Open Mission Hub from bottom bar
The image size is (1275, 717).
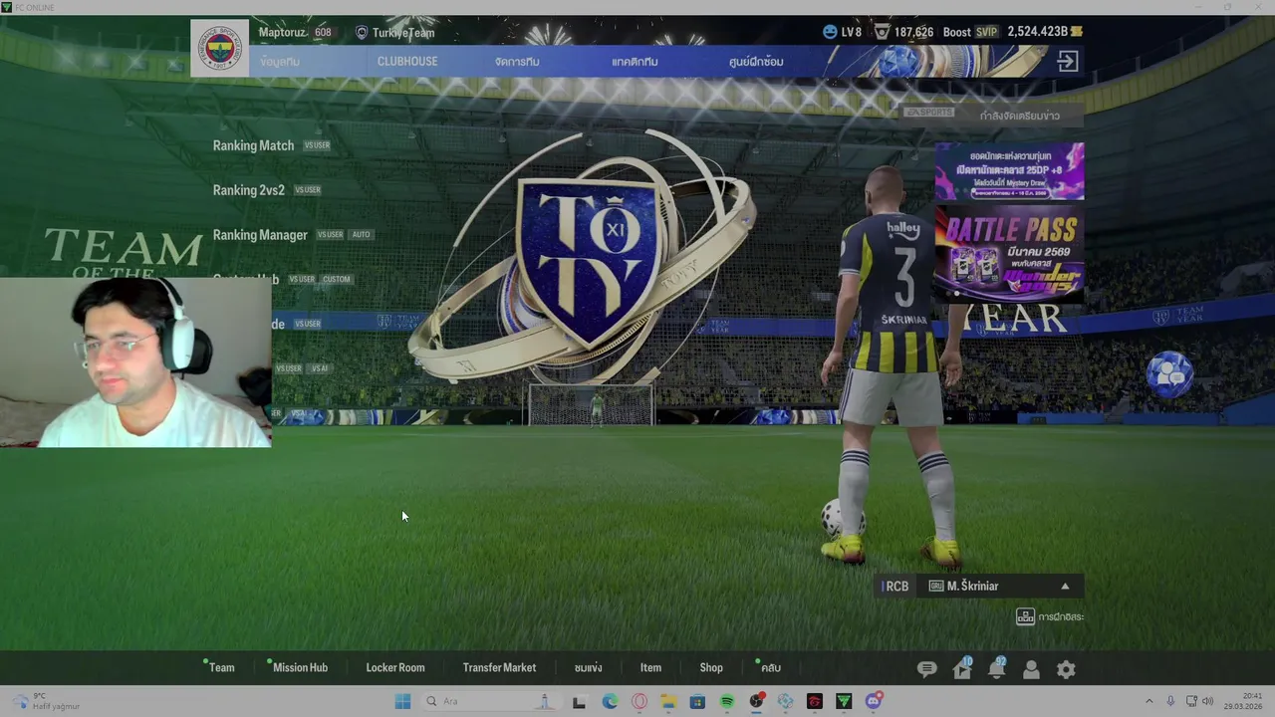pos(300,668)
